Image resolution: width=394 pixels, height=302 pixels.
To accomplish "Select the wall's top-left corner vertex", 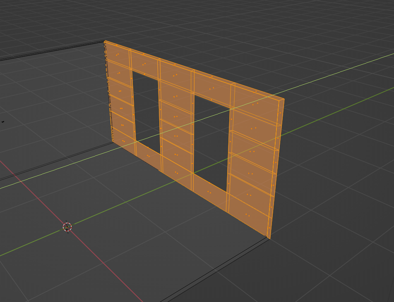I will click(105, 41).
